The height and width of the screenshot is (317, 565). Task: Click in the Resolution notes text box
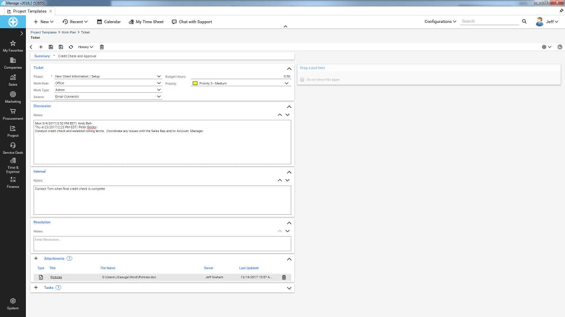[162, 244]
